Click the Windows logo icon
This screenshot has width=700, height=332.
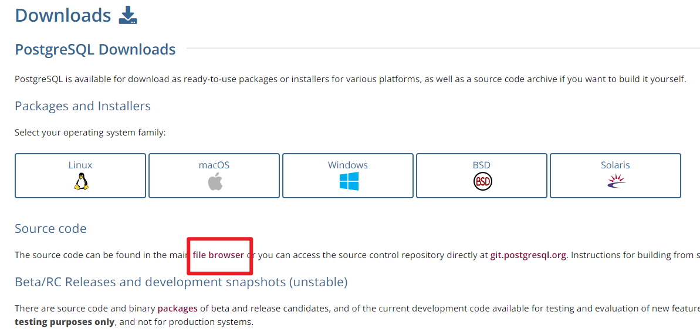point(349,182)
